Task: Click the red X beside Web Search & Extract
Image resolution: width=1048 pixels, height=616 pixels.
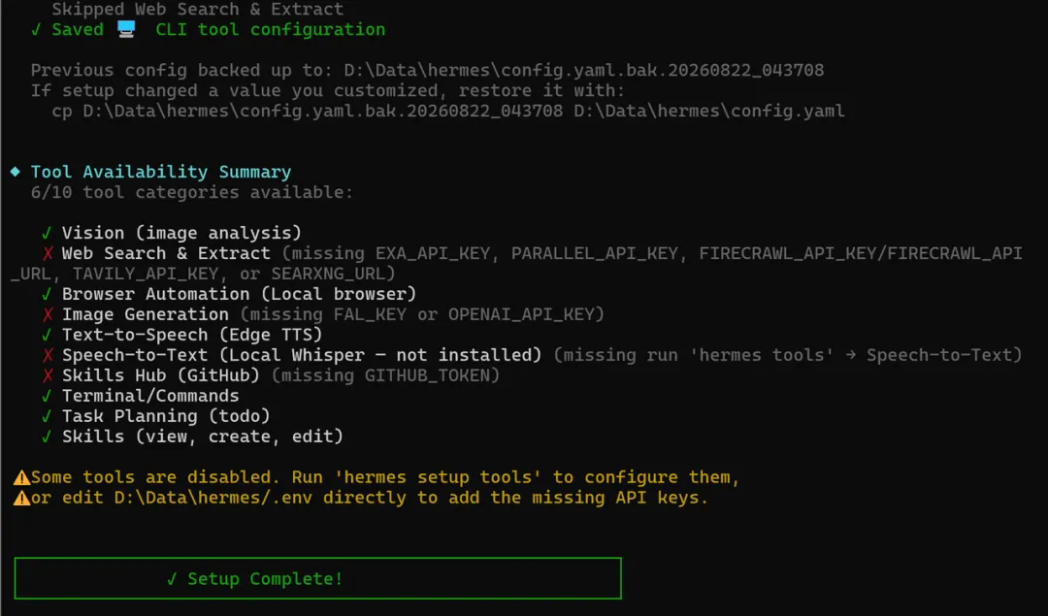Action: point(48,254)
